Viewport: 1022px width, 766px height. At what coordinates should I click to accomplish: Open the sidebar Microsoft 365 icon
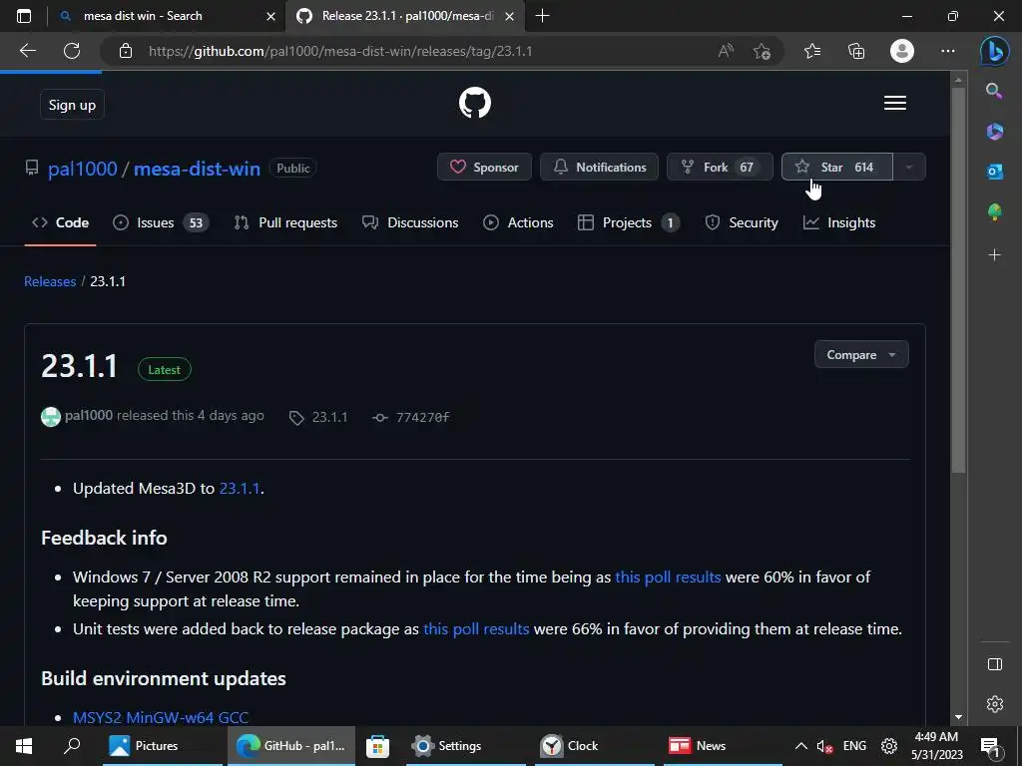(x=995, y=132)
